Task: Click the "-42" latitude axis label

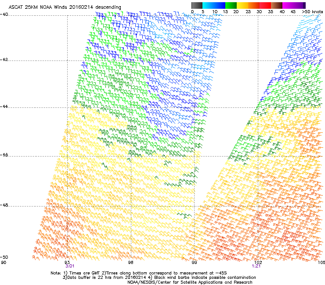Action: (4, 60)
